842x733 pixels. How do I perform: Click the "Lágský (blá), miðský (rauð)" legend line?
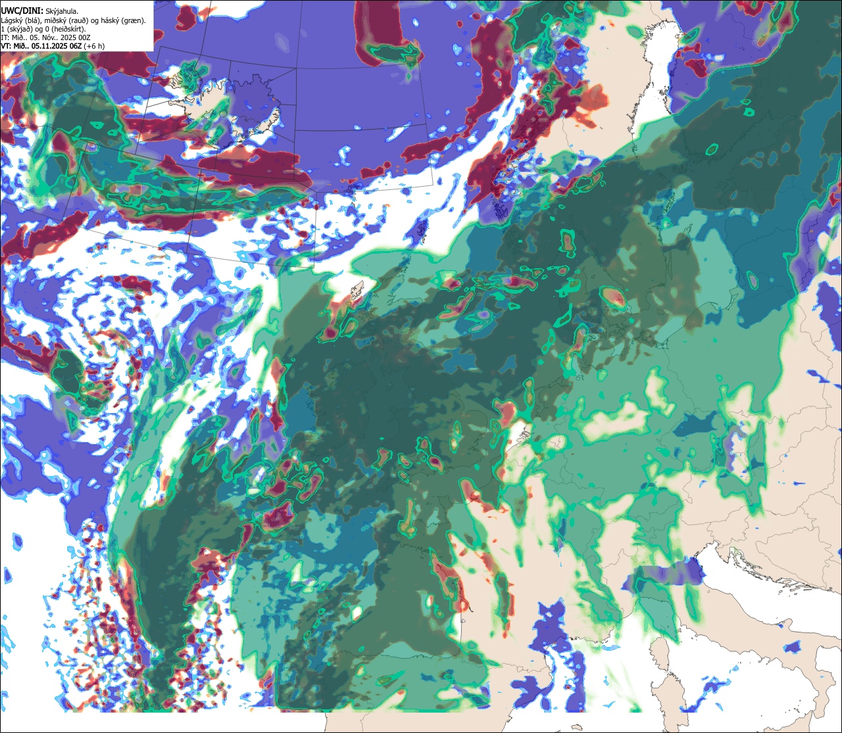coord(73,20)
